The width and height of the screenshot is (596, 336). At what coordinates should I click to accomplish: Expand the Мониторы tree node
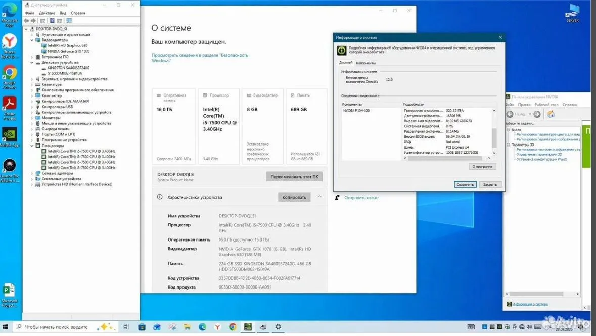[x=32, y=118]
